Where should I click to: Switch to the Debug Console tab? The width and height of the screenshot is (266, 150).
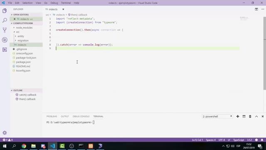[x=81, y=117]
